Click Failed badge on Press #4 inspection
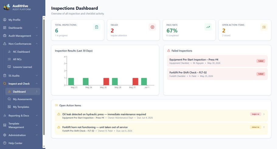Image resolution: width=277 pixels, height=149 pixels. 261,61
